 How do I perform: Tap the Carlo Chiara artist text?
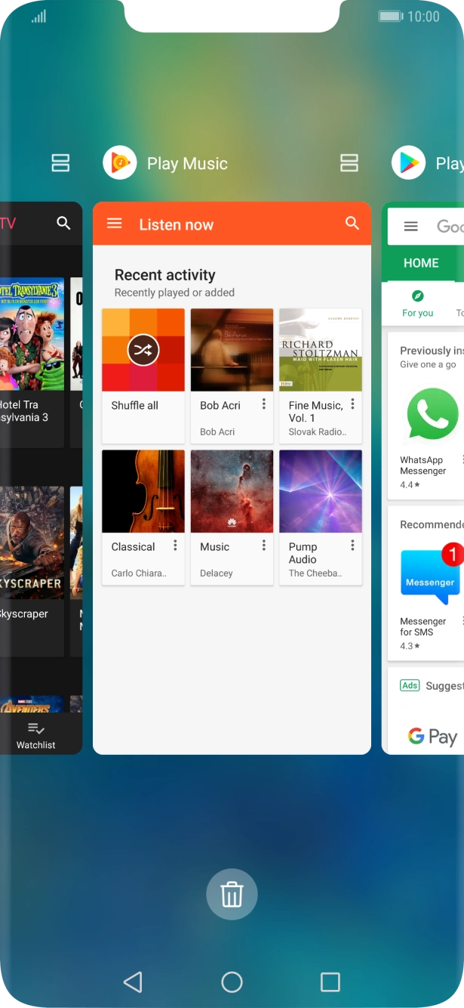(139, 573)
